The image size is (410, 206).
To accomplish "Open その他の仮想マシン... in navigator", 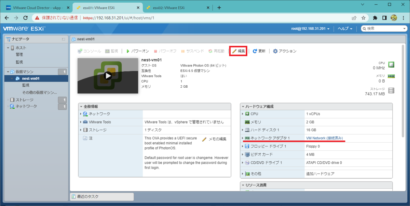I will [39, 92].
